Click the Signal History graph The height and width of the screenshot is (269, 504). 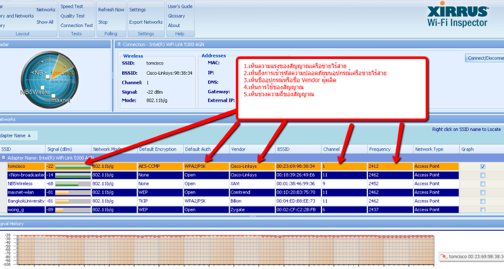[x=225, y=250]
